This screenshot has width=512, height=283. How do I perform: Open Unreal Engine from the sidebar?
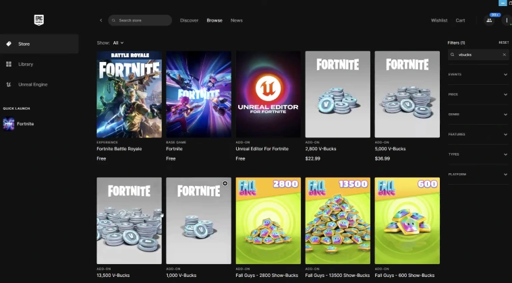(x=39, y=84)
